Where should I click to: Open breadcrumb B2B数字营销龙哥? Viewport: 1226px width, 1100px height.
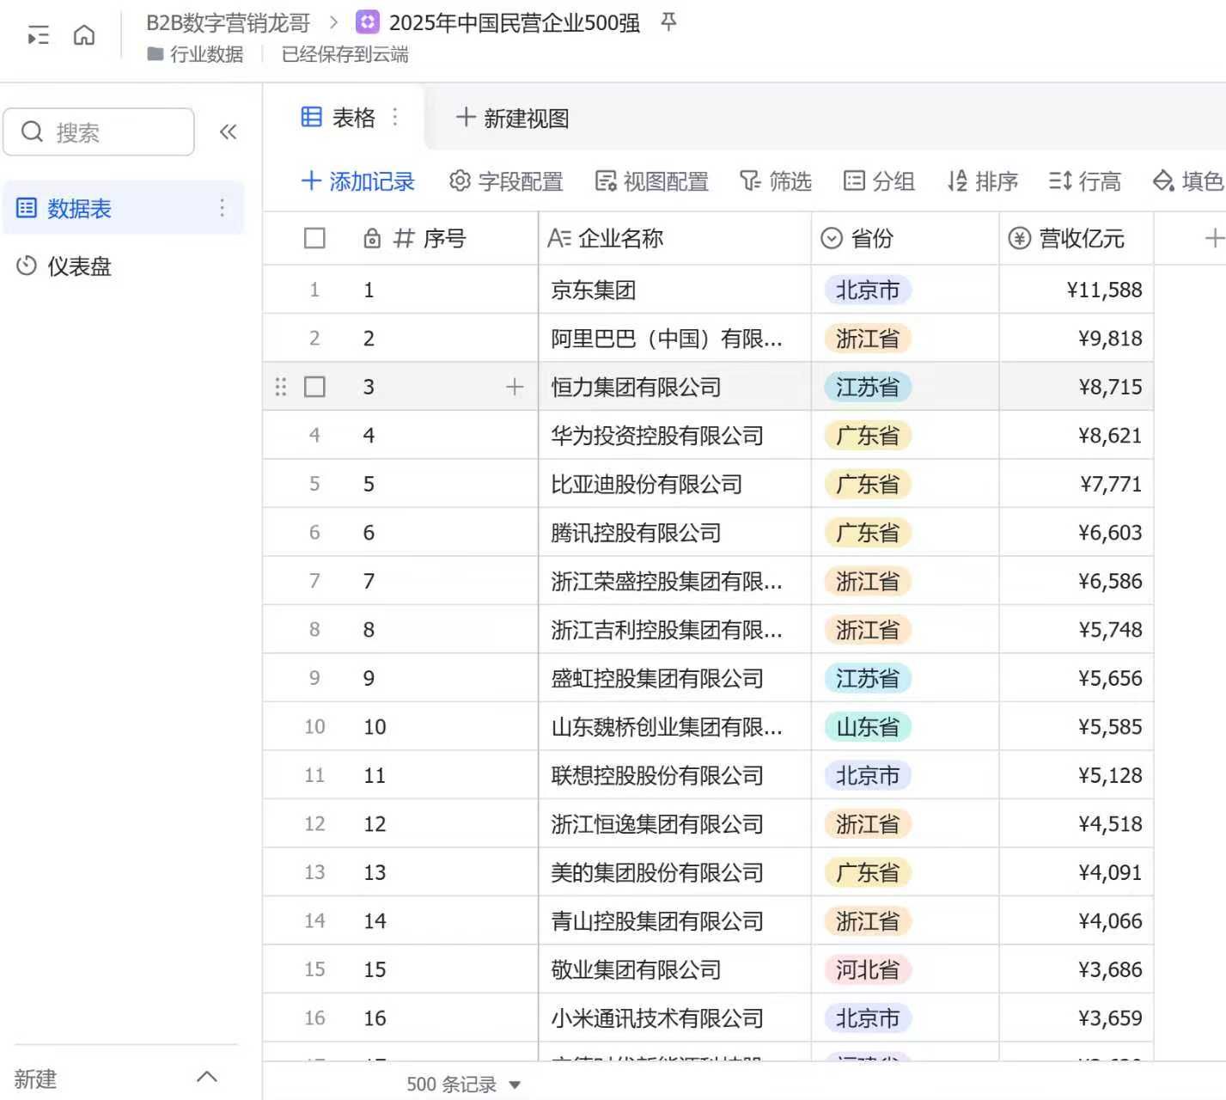coord(228,22)
